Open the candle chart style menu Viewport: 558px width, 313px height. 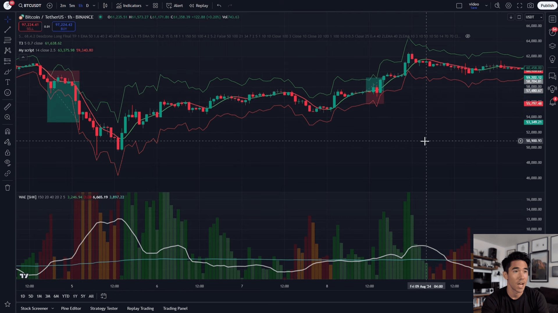coord(105,6)
